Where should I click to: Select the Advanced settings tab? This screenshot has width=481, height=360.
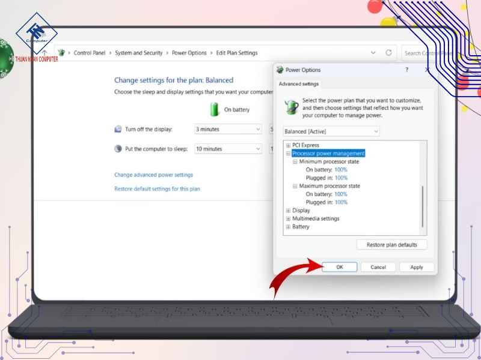pos(299,84)
